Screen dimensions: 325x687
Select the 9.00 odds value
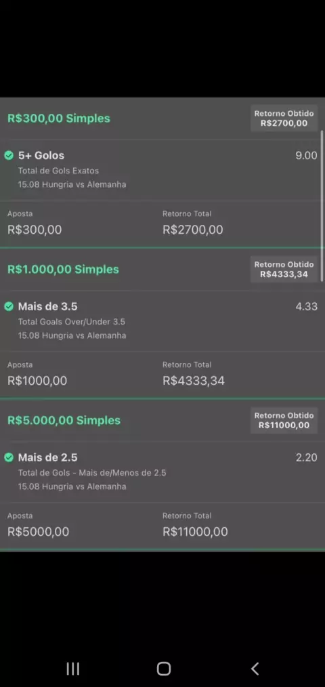[306, 156]
